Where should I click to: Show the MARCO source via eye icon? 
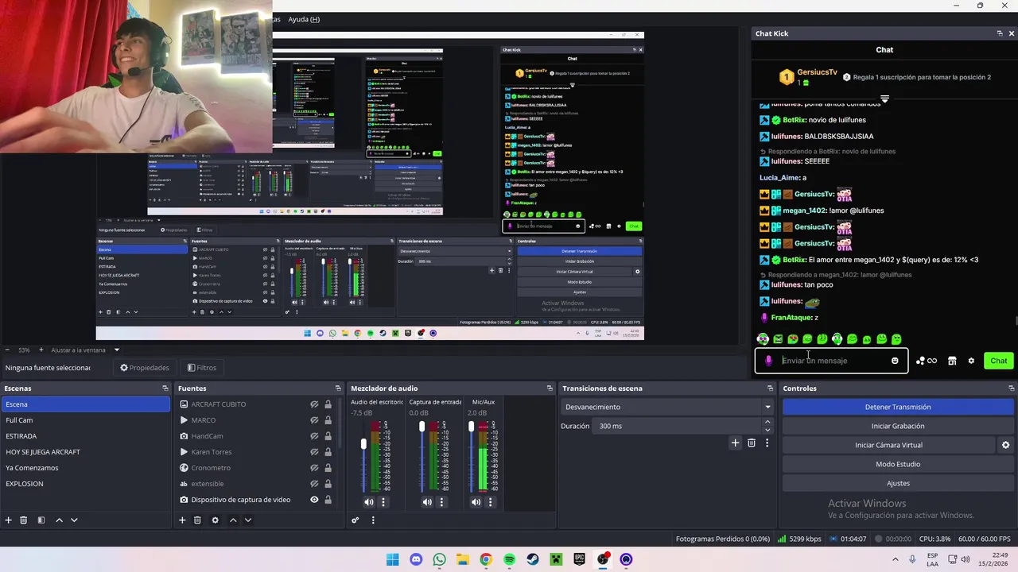(314, 420)
